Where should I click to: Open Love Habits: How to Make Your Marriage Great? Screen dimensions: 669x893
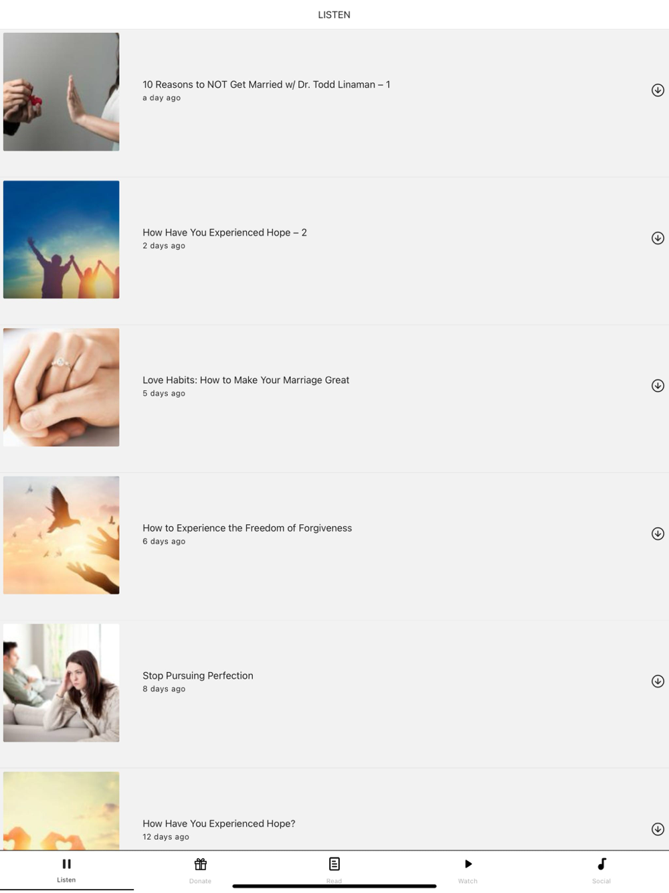246,380
